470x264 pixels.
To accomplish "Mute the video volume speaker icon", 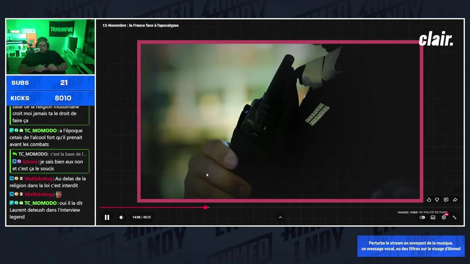I will 121,217.
